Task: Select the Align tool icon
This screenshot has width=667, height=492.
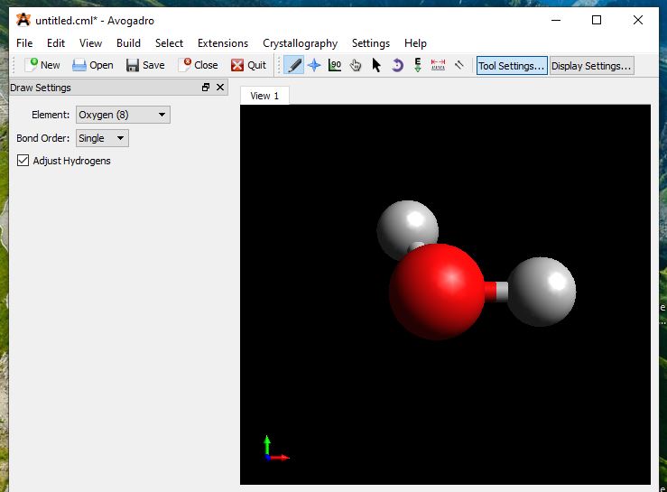Action: coord(459,65)
